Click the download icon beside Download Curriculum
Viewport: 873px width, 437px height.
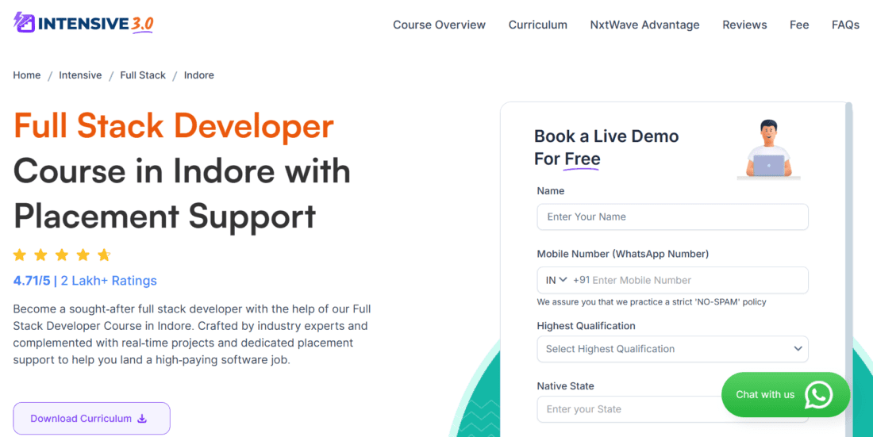pyautogui.click(x=142, y=419)
